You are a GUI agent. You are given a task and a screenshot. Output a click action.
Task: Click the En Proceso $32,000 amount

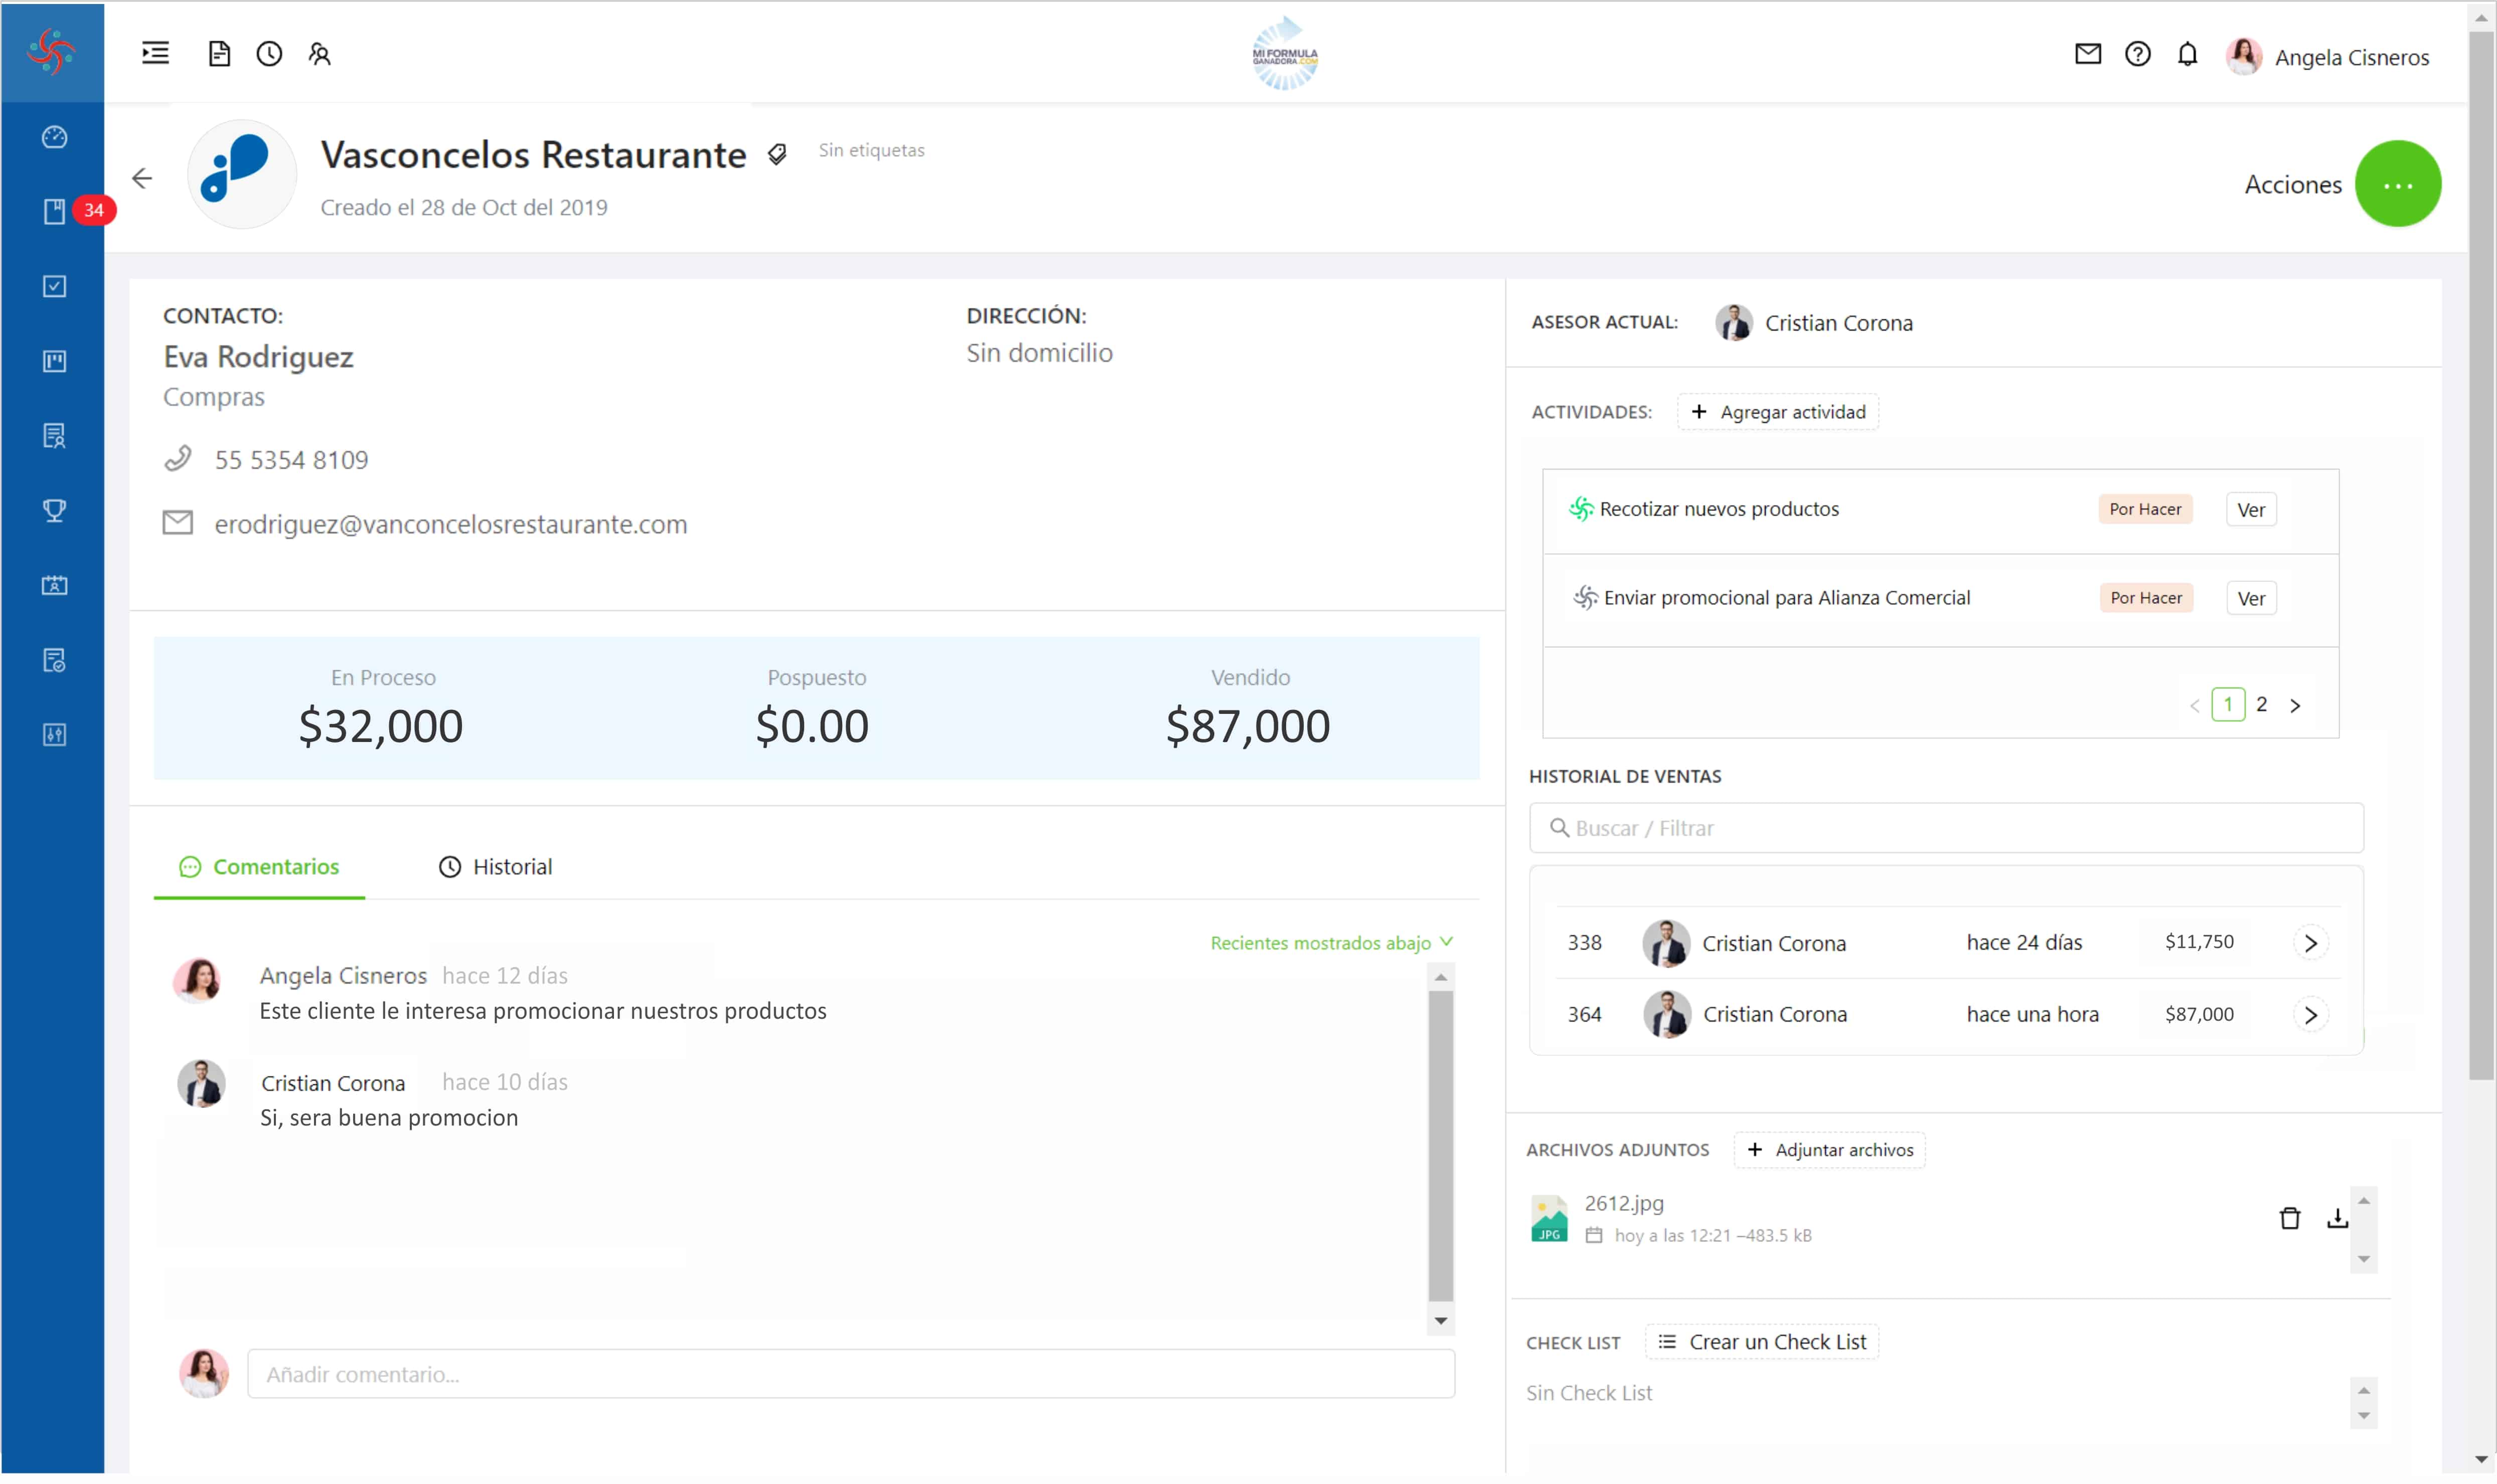381,726
